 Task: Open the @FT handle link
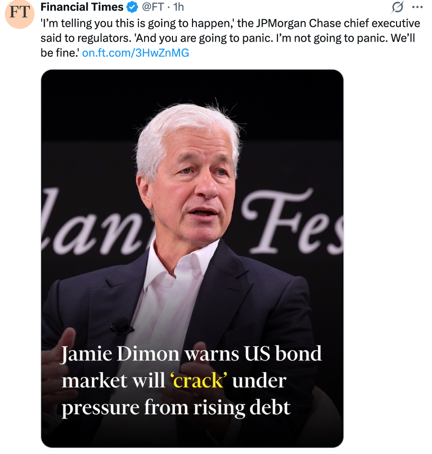pyautogui.click(x=153, y=7)
